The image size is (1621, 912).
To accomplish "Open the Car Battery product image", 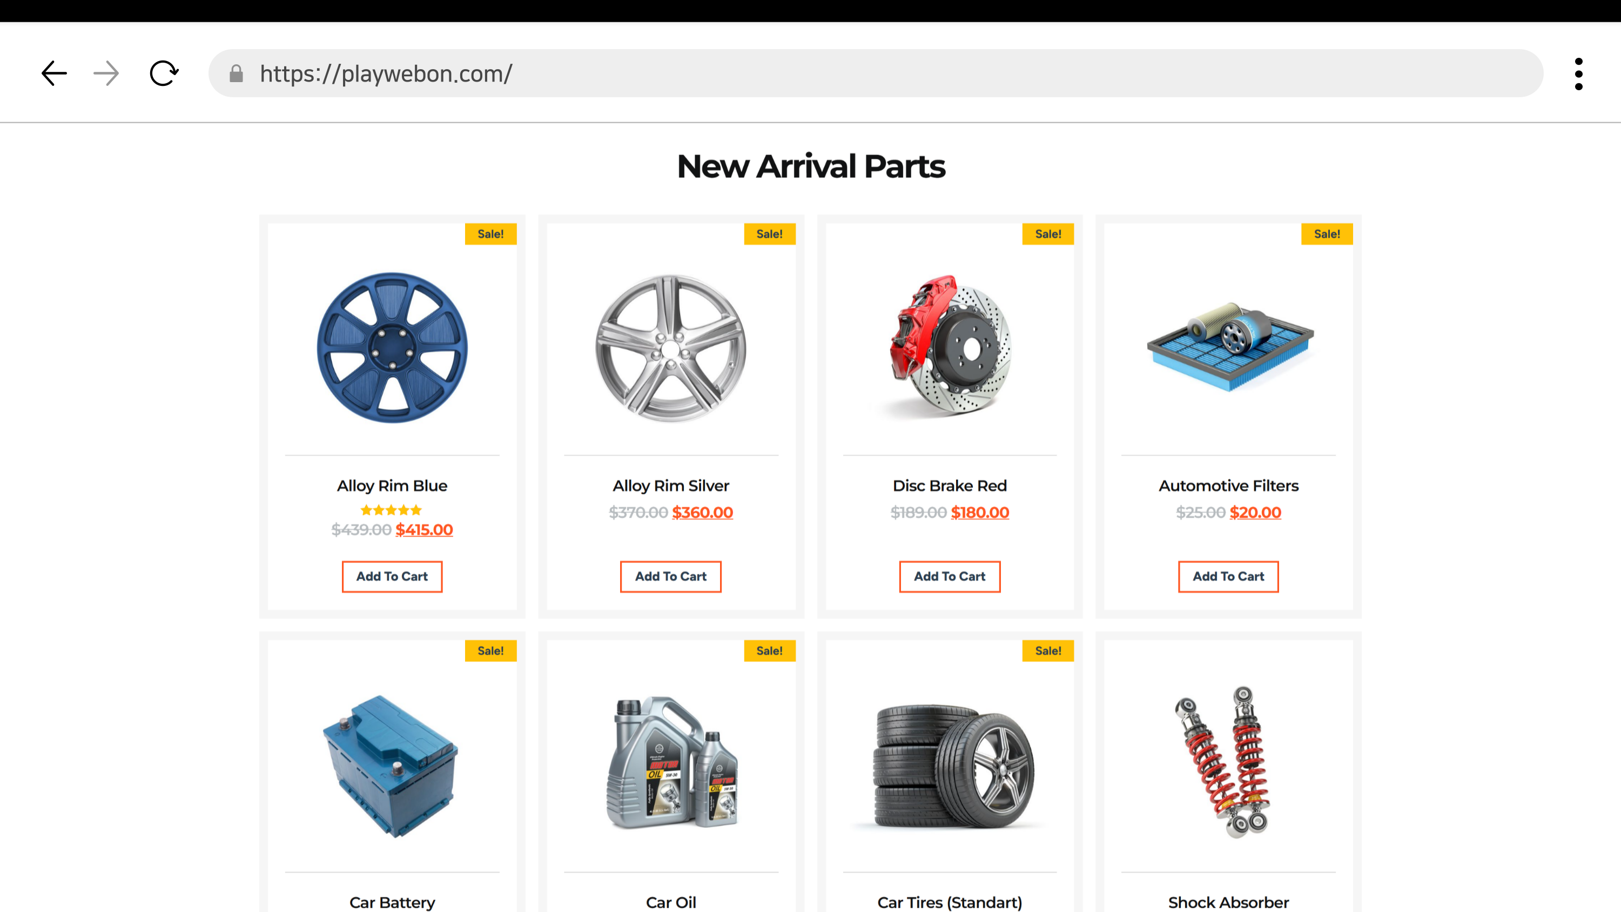I will [x=392, y=765].
